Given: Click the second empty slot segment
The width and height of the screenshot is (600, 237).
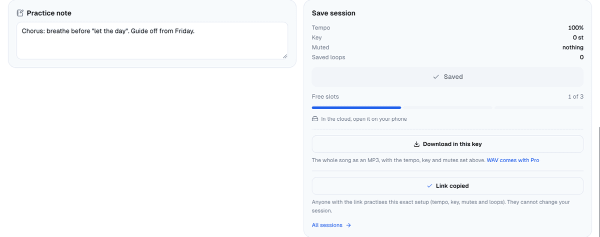Looking at the screenshot, I should [x=447, y=107].
